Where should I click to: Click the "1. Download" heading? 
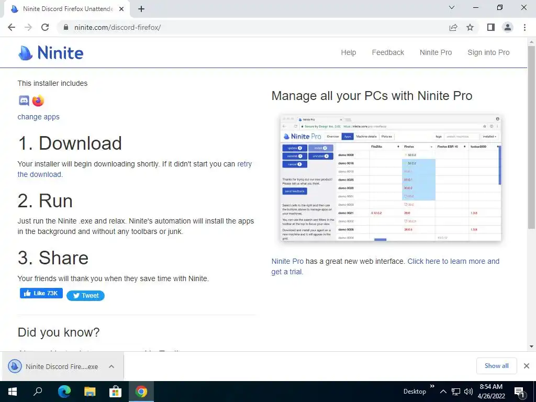click(x=70, y=143)
